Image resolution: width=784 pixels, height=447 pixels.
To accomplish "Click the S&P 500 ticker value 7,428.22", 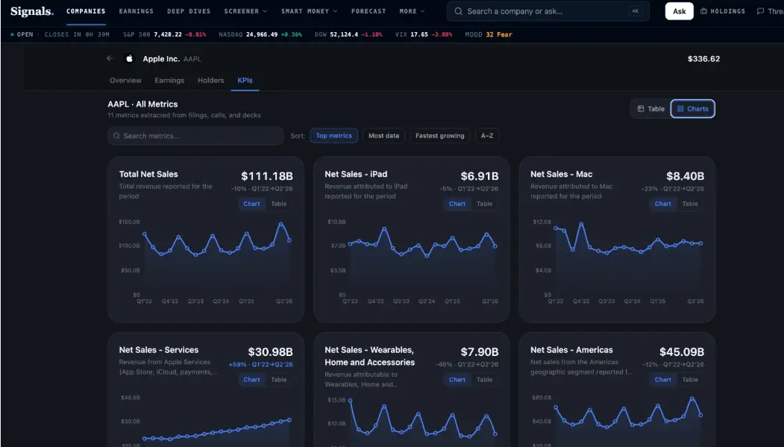I will [168, 34].
